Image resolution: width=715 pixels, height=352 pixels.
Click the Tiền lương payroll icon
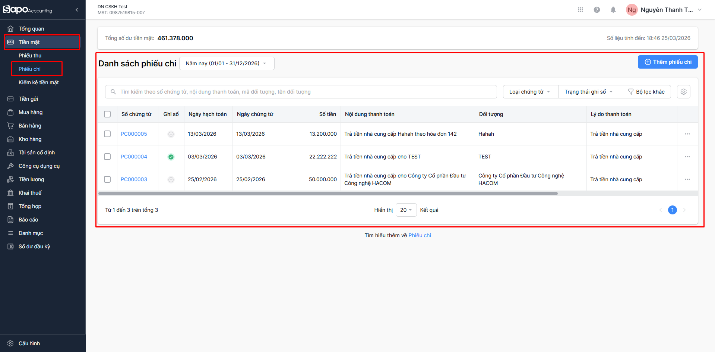pyautogui.click(x=10, y=179)
